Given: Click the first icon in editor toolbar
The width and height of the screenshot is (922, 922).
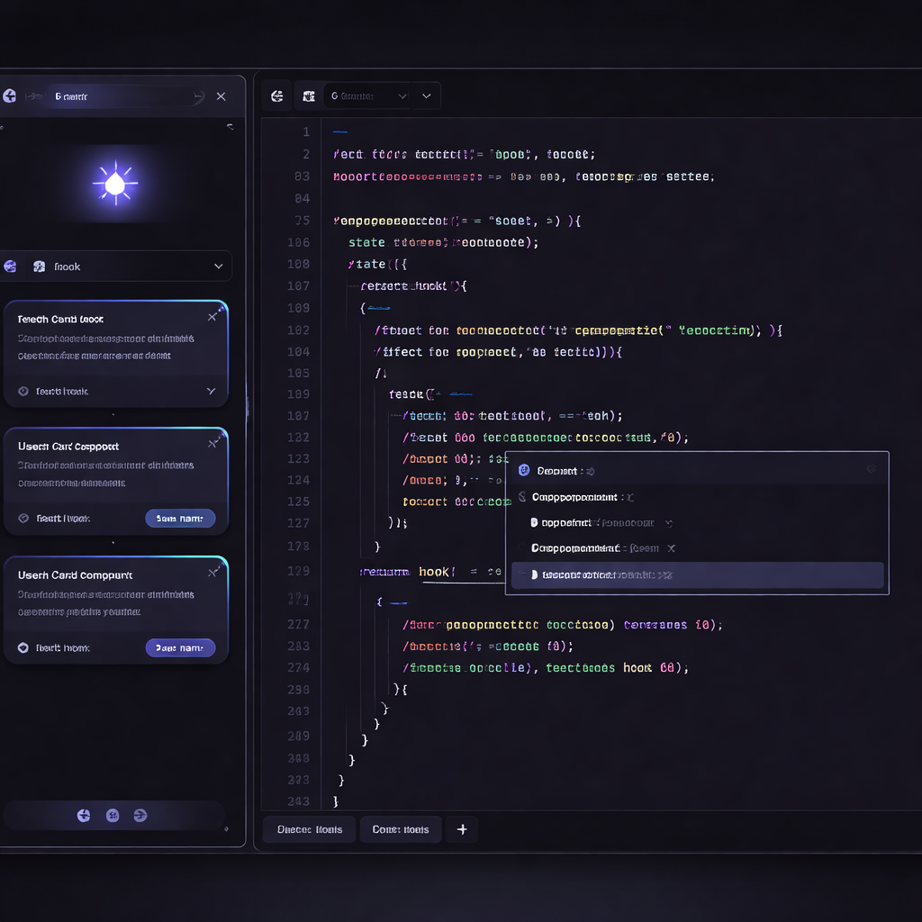Looking at the screenshot, I should click(x=277, y=96).
